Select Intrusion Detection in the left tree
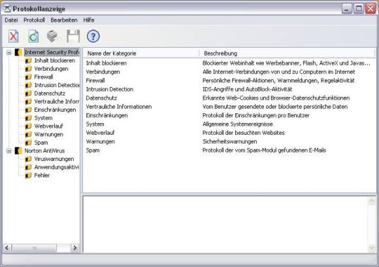Image resolution: width=379 pixels, height=267 pixels. tap(57, 85)
